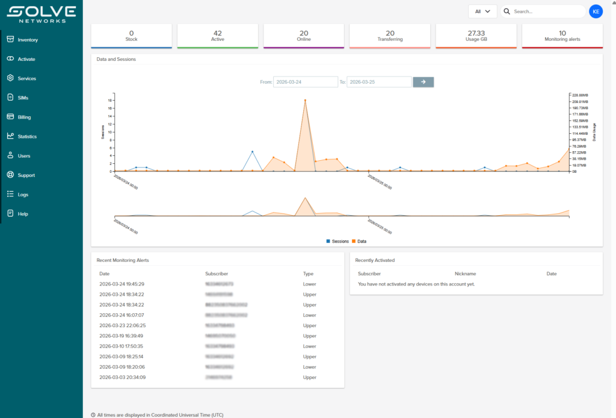
Task: Click the Solve Networks logo
Action: 42,14
